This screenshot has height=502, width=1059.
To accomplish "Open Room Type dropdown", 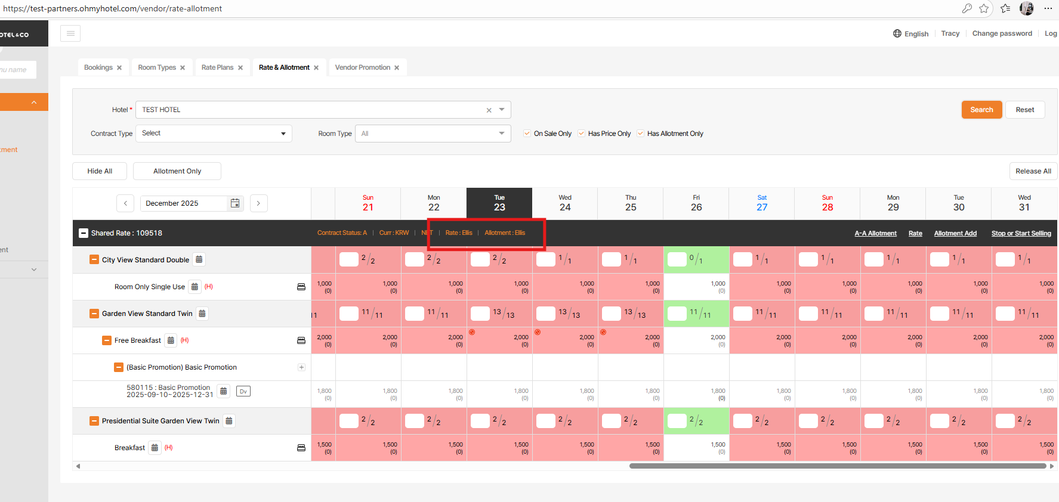I will click(x=433, y=134).
